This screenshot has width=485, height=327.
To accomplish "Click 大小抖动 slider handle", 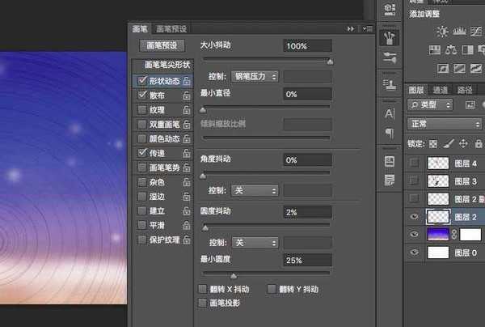I will click(330, 62).
